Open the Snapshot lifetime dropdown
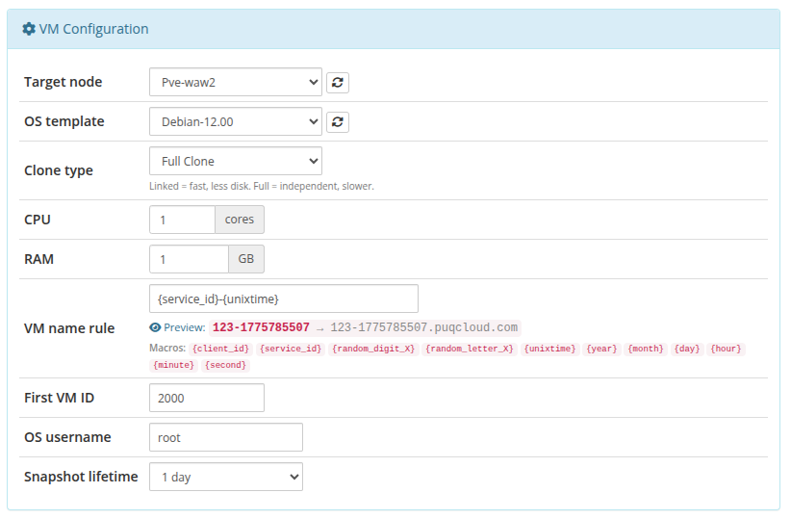The height and width of the screenshot is (519, 791). click(x=226, y=477)
